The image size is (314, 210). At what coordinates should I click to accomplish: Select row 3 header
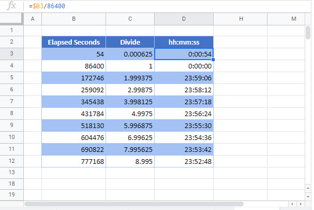coord(11,53)
